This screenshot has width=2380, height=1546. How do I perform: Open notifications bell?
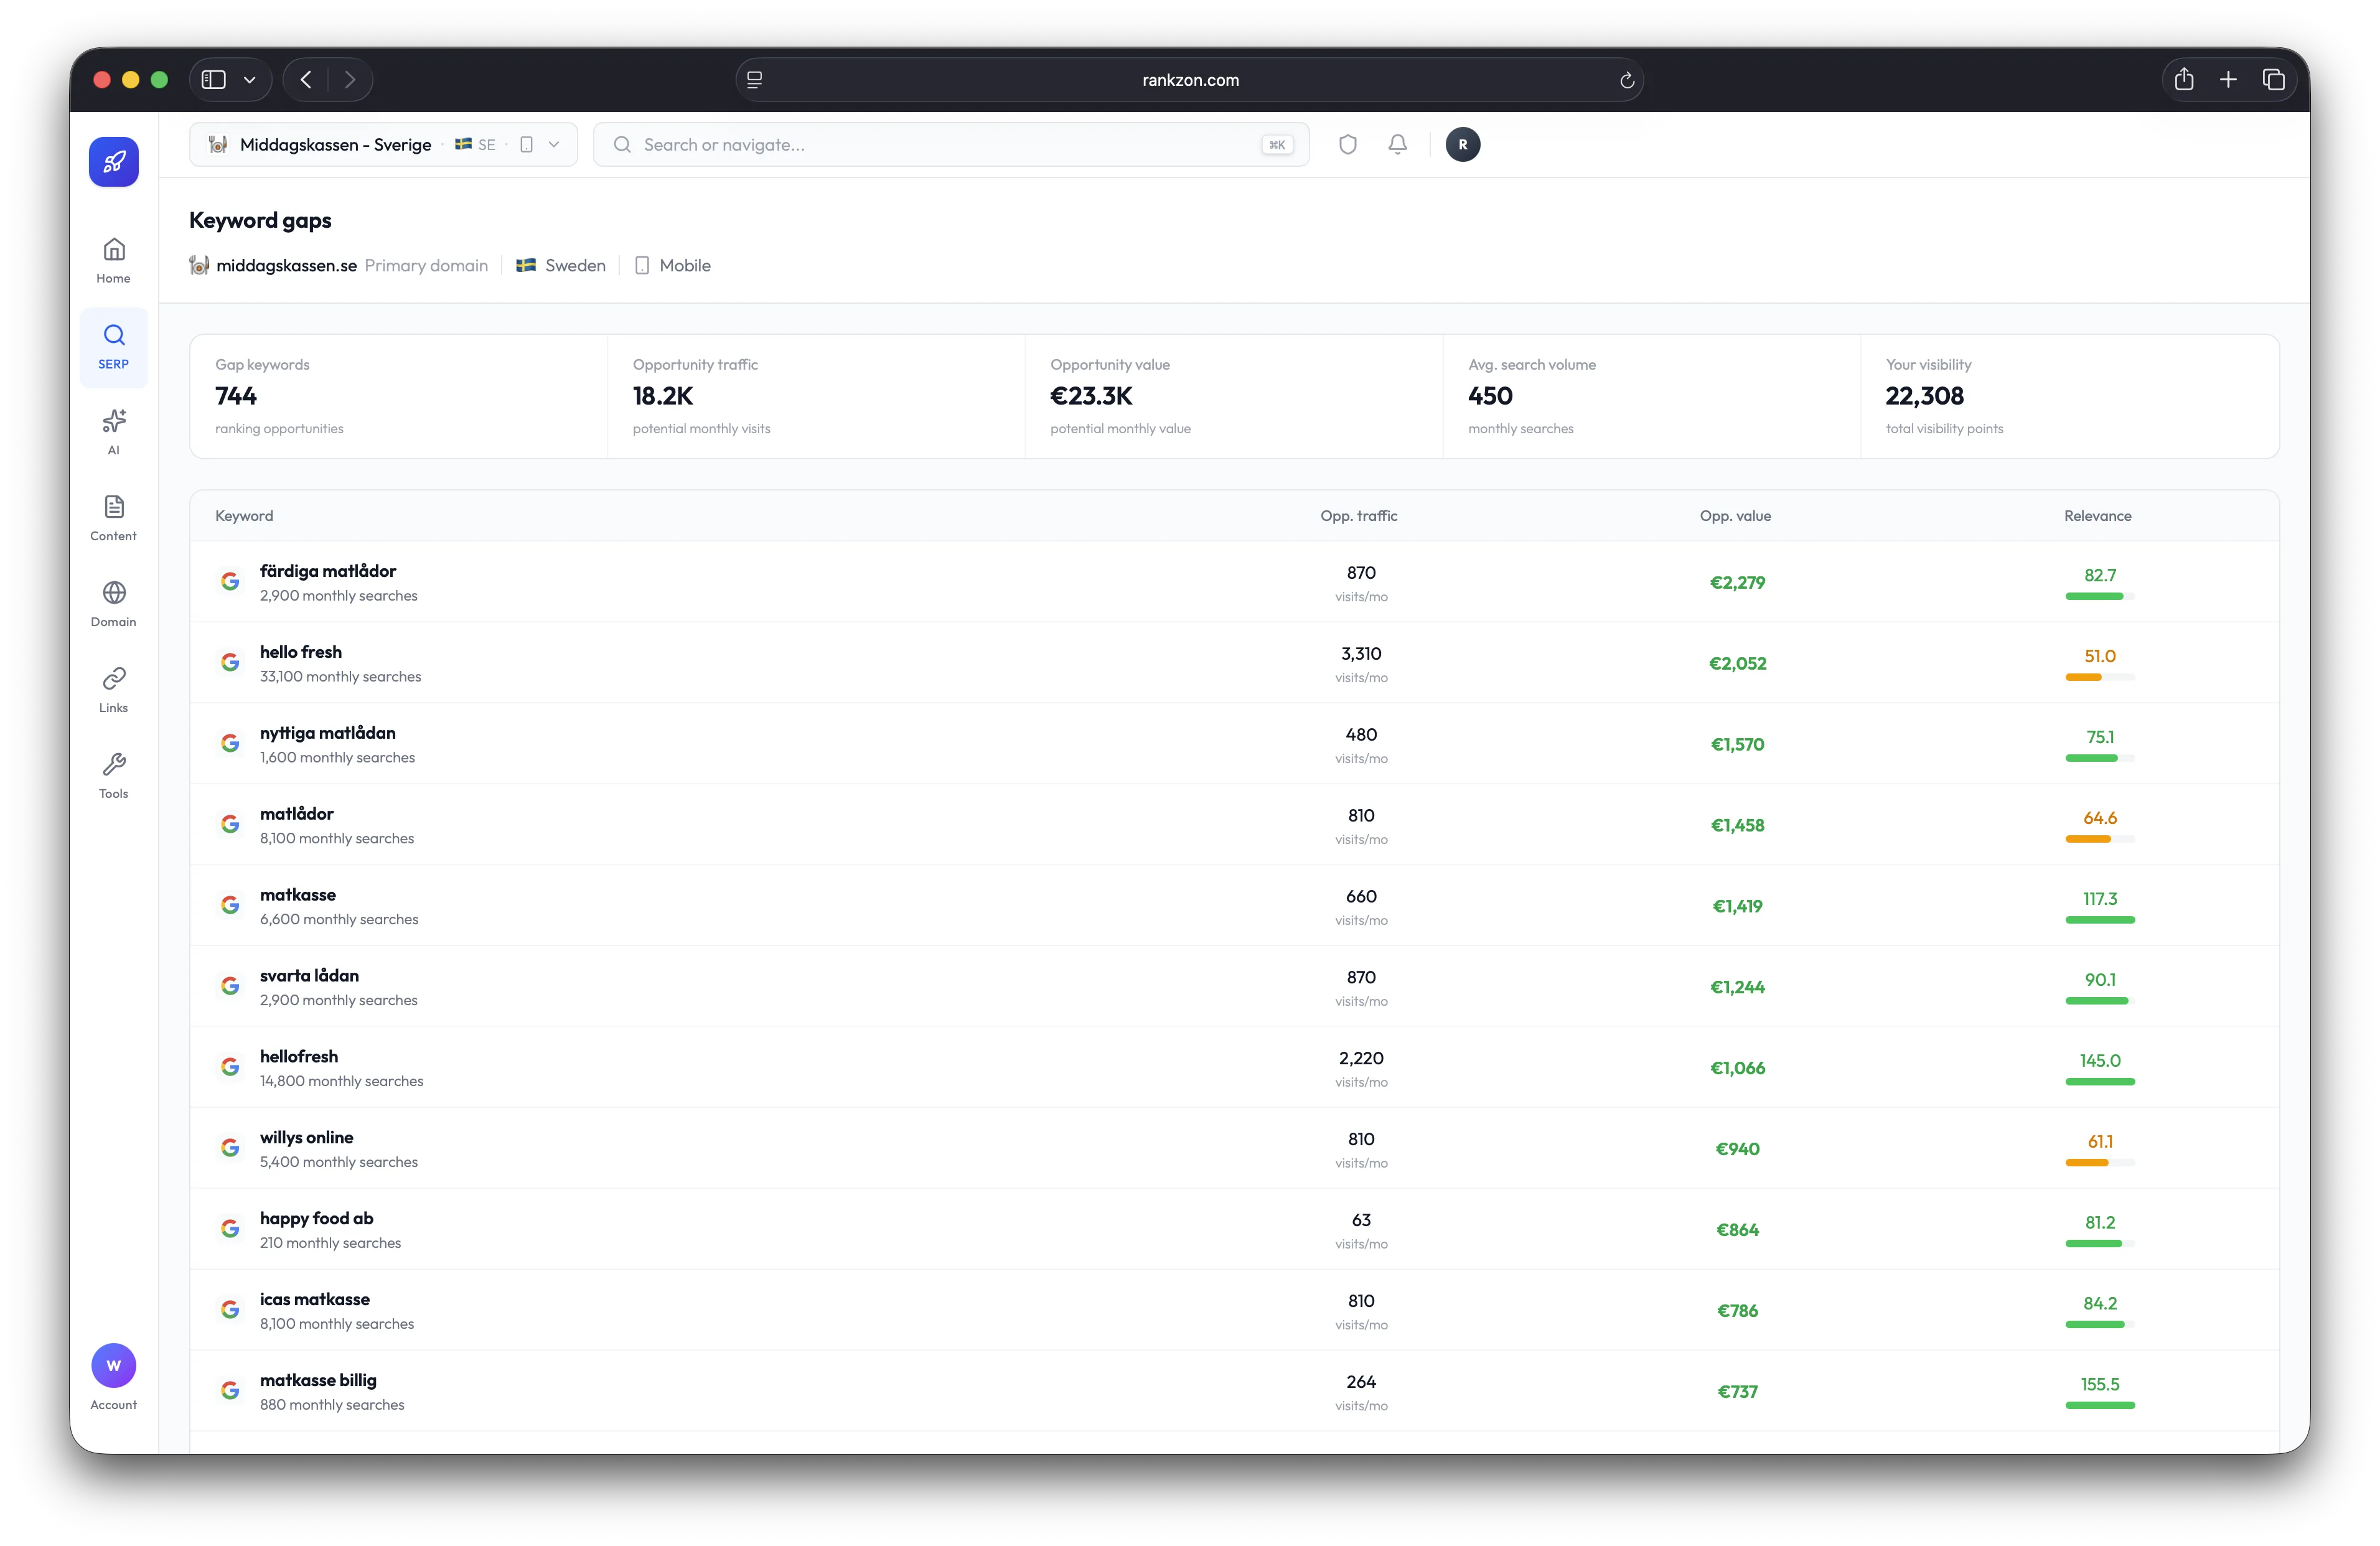pyautogui.click(x=1398, y=145)
